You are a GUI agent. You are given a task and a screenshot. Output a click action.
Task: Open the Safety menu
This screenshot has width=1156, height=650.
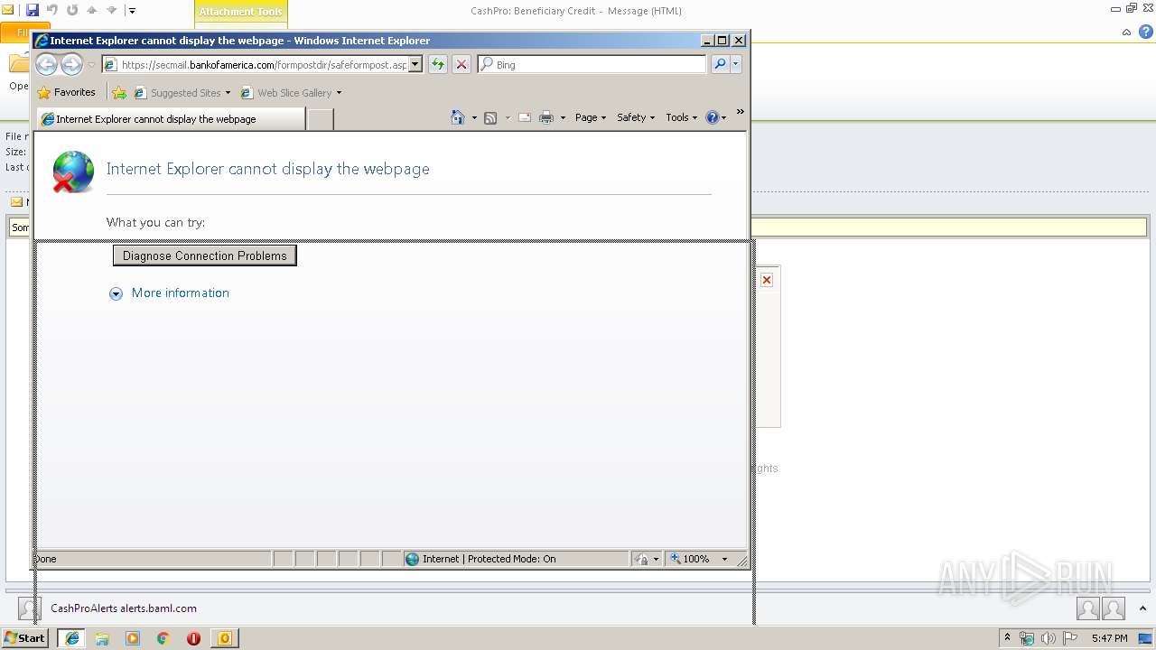click(636, 117)
